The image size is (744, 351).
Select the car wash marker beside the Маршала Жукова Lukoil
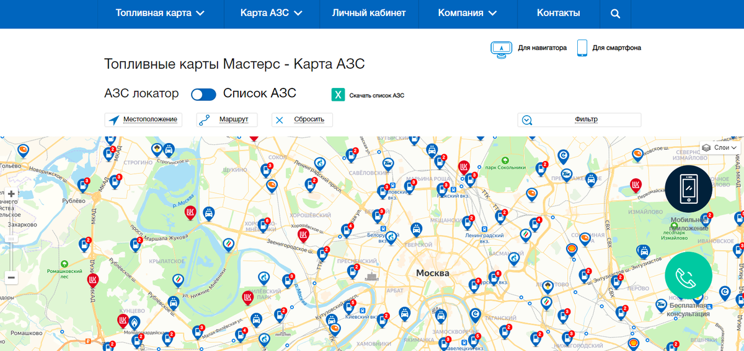pyautogui.click(x=210, y=214)
